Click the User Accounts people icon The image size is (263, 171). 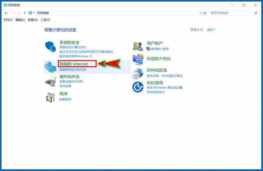click(x=138, y=46)
